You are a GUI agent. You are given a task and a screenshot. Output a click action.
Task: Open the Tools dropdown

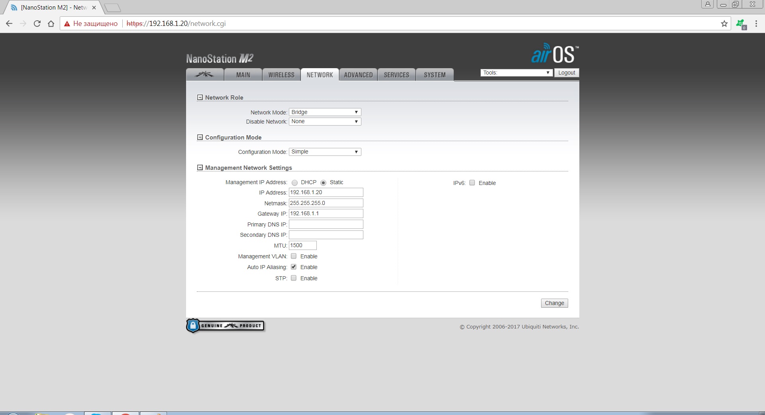coord(516,73)
